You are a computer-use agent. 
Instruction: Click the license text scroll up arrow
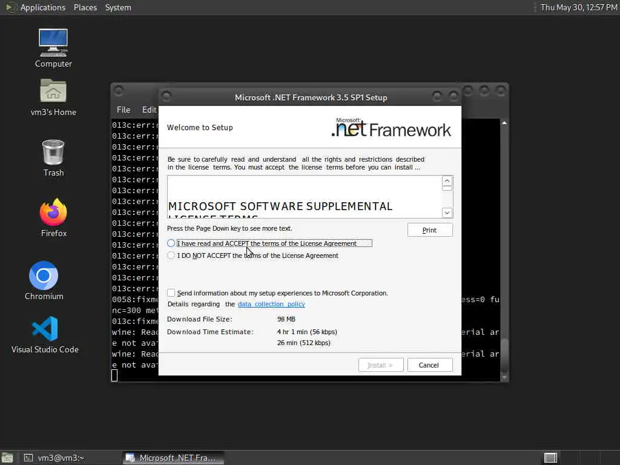[x=447, y=181]
